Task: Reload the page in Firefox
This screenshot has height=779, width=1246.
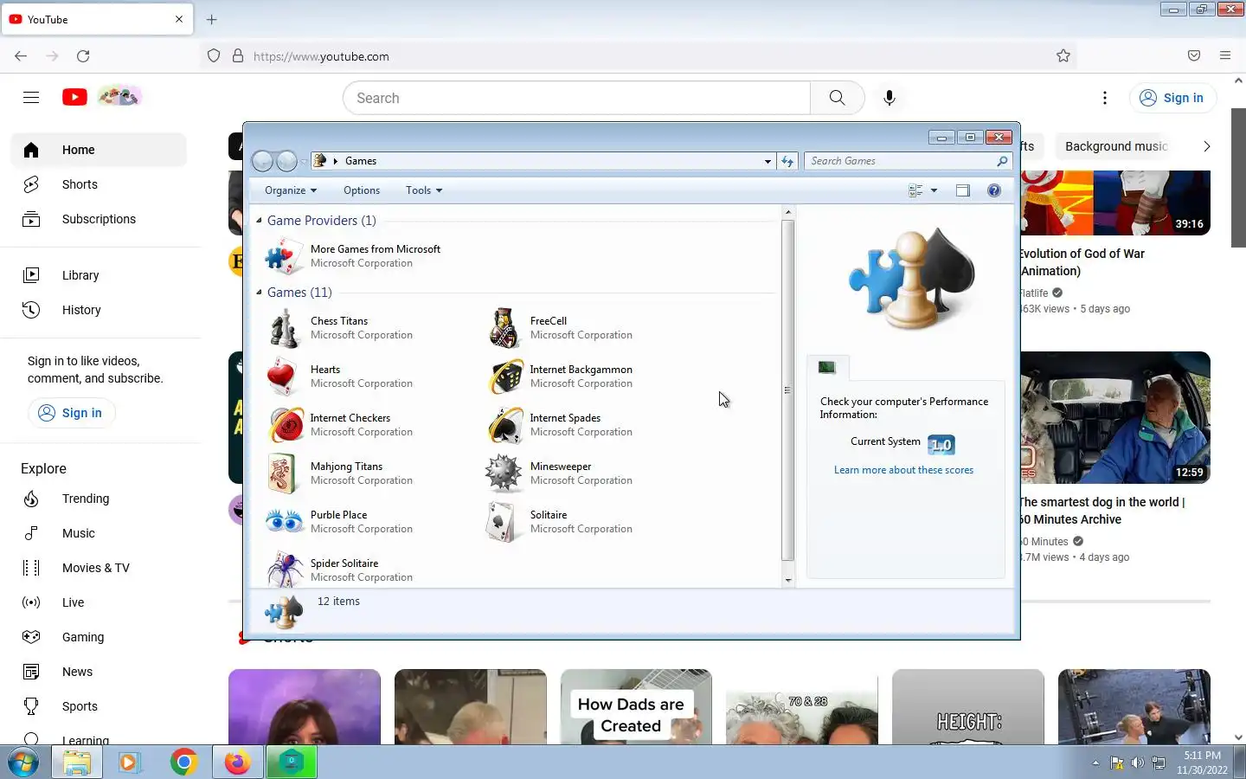Action: (83, 56)
